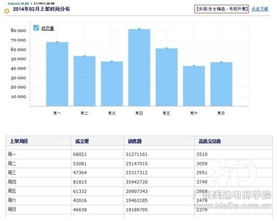Select sales value 26907343
This screenshot has width=277, height=221.
tap(137, 191)
